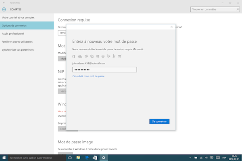Click the johnadams.453@hotmail.com address text
The width and height of the screenshot is (242, 161).
[89, 63]
